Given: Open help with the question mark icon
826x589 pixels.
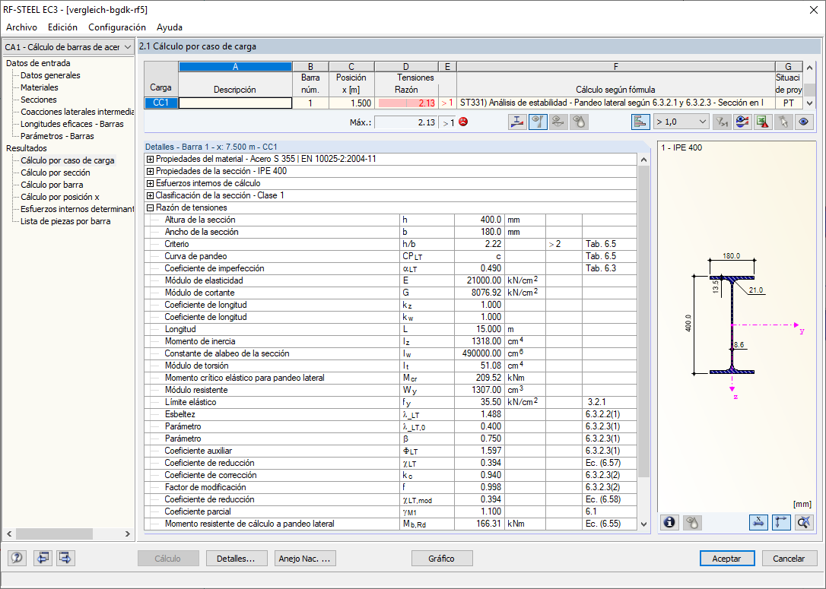Looking at the screenshot, I should [x=17, y=558].
